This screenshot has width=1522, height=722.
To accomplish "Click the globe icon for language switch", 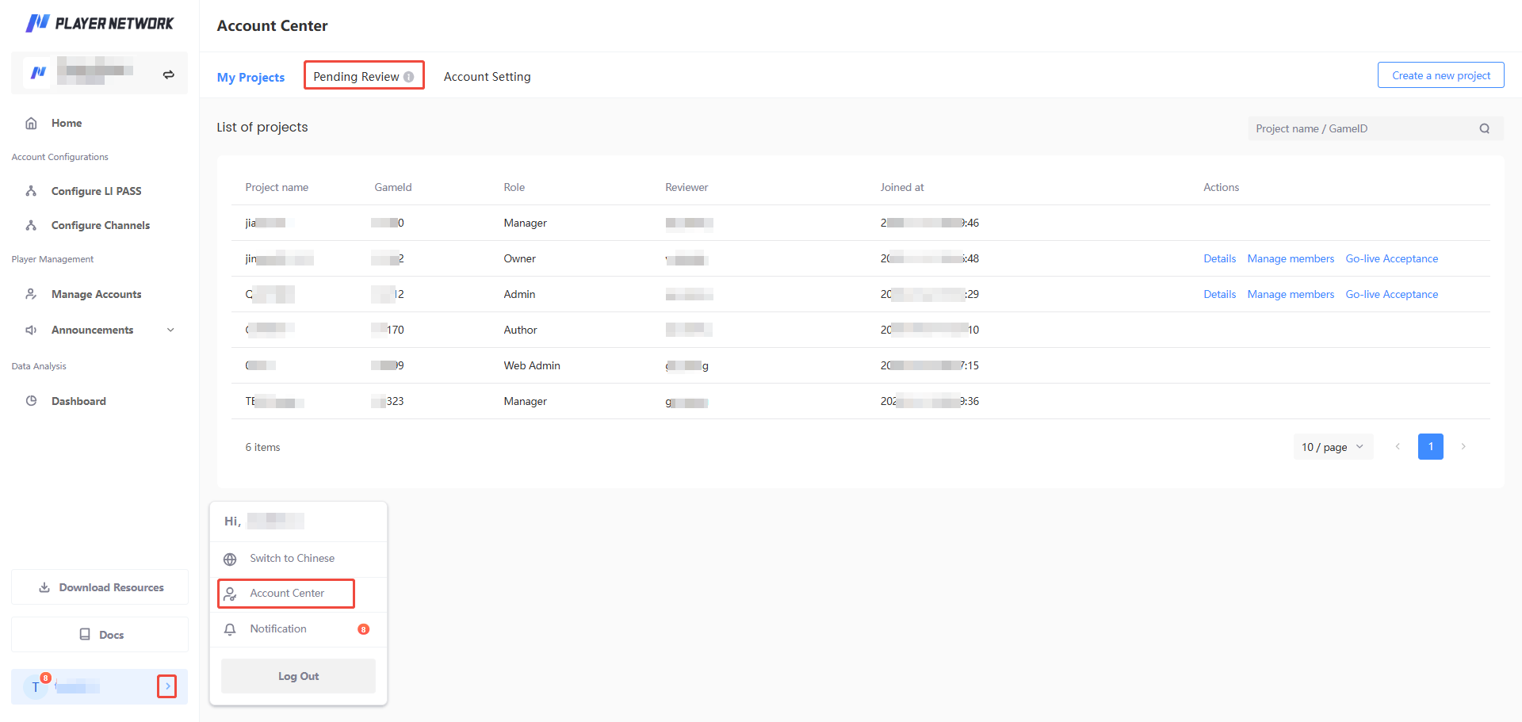I will 230,560.
